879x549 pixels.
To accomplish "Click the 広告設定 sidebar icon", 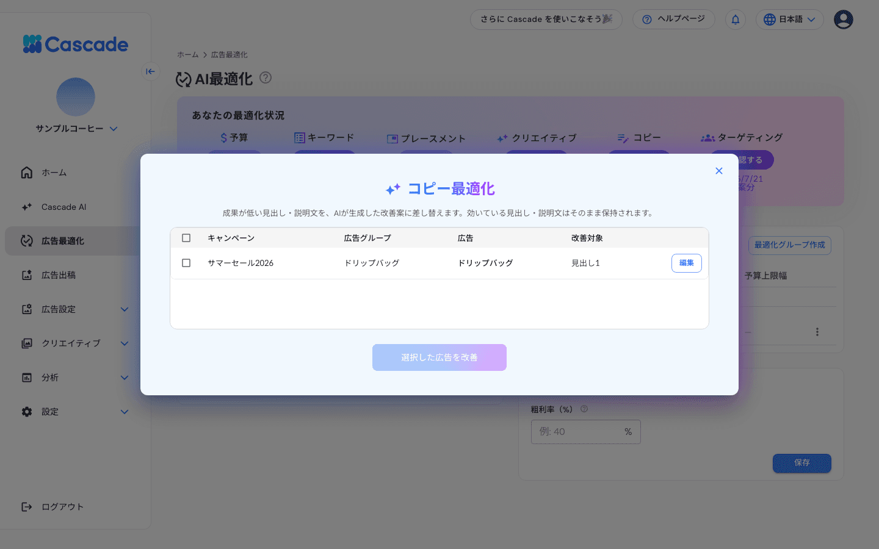I will (x=27, y=309).
